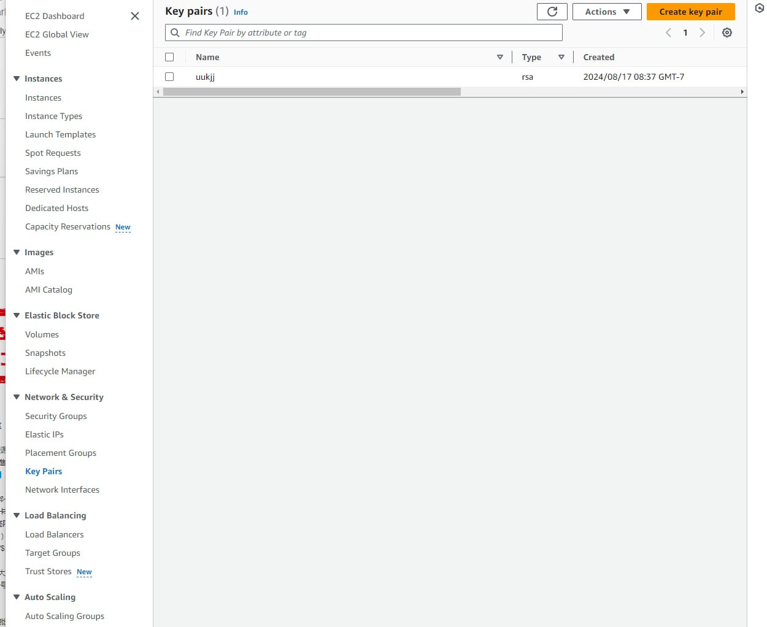Click the Find Key Pair search field
The width and height of the screenshot is (767, 627).
364,33
